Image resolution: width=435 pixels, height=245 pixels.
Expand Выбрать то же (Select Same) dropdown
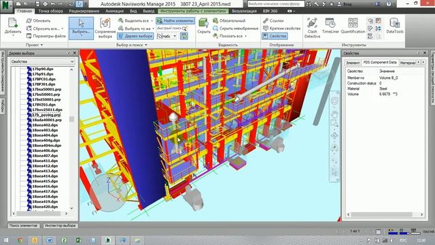click(153, 29)
